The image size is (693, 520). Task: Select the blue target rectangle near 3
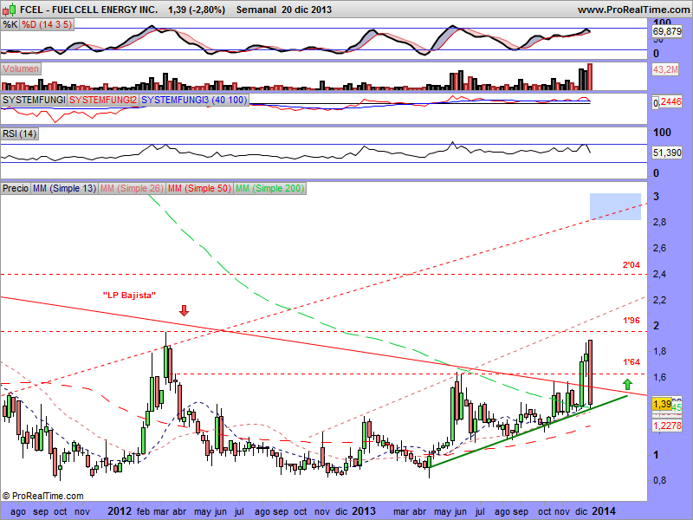pos(615,206)
